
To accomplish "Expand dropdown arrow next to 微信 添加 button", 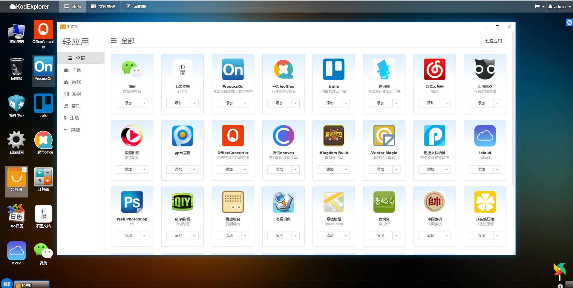I will pyautogui.click(x=144, y=103).
